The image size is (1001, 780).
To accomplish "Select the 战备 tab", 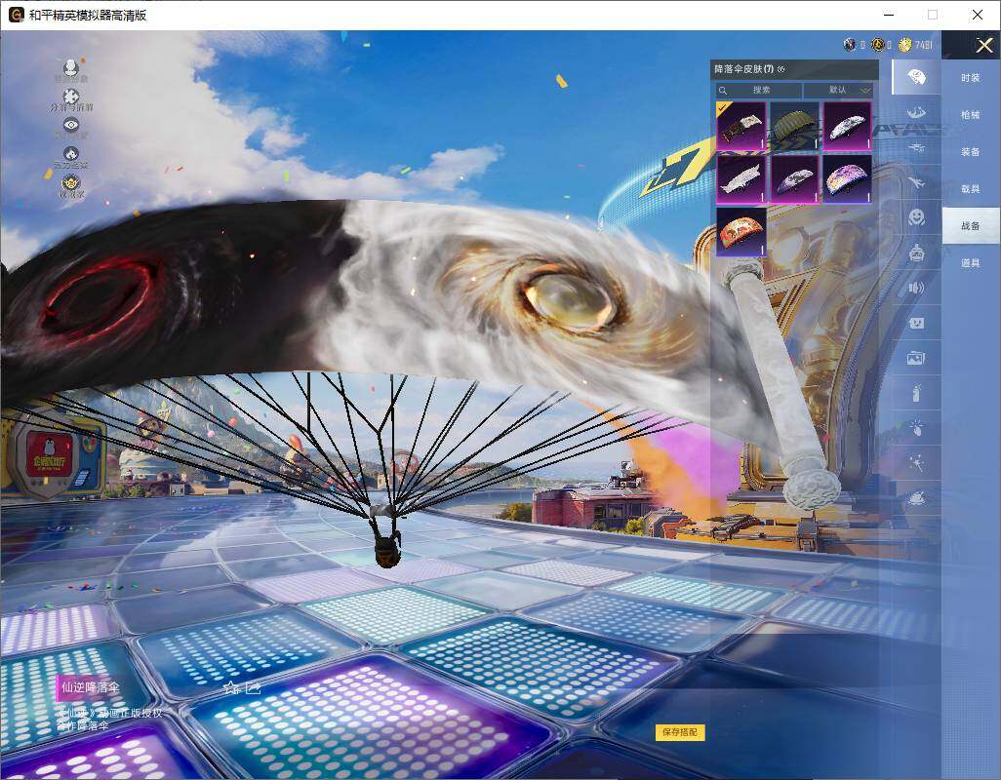I will 971,226.
